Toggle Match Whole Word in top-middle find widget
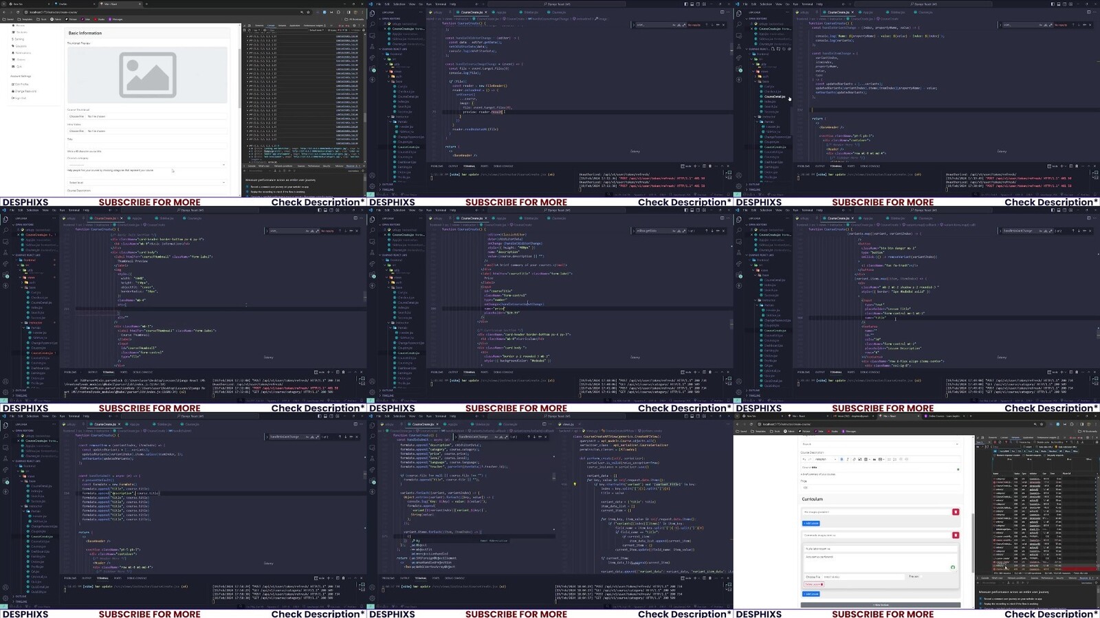 click(x=679, y=25)
